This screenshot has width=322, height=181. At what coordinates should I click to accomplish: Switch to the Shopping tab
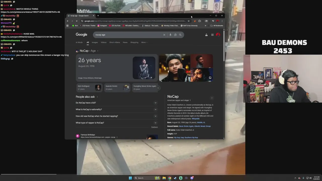[x=134, y=42]
